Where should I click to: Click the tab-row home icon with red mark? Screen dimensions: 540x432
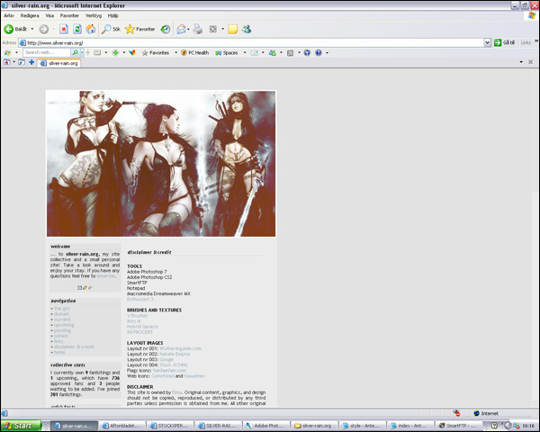(7, 62)
